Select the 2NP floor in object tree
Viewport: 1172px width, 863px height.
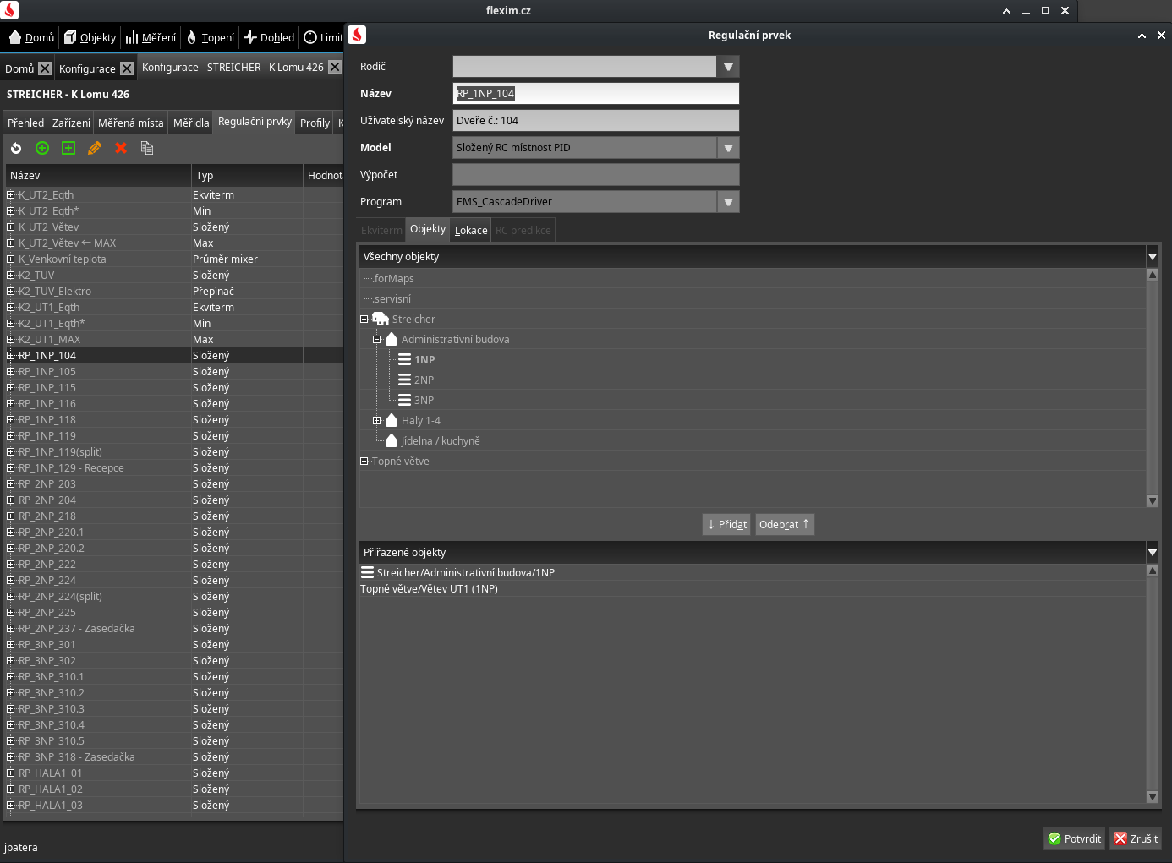tap(424, 380)
